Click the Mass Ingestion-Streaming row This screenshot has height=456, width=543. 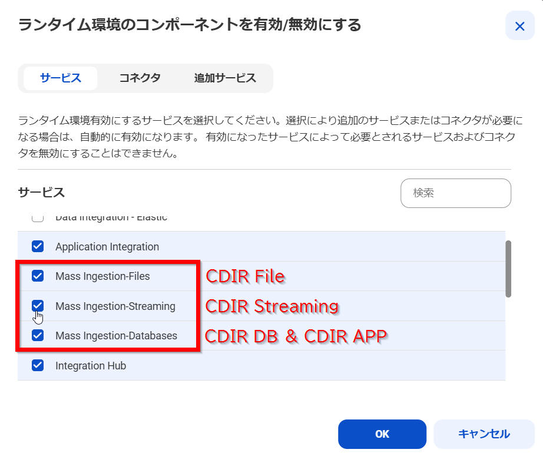pyautogui.click(x=115, y=306)
